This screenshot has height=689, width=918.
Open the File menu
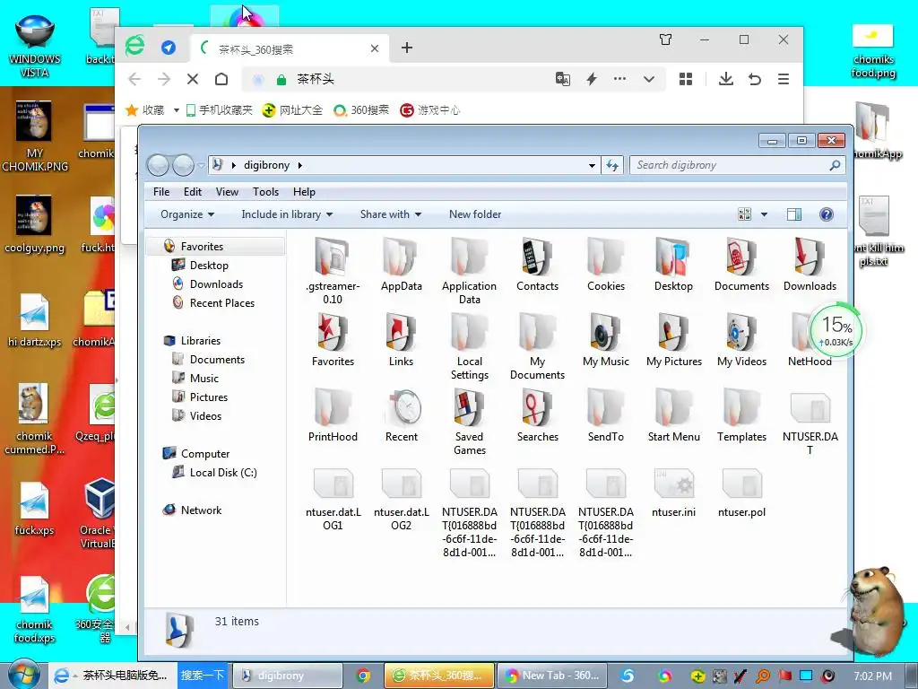coord(161,192)
